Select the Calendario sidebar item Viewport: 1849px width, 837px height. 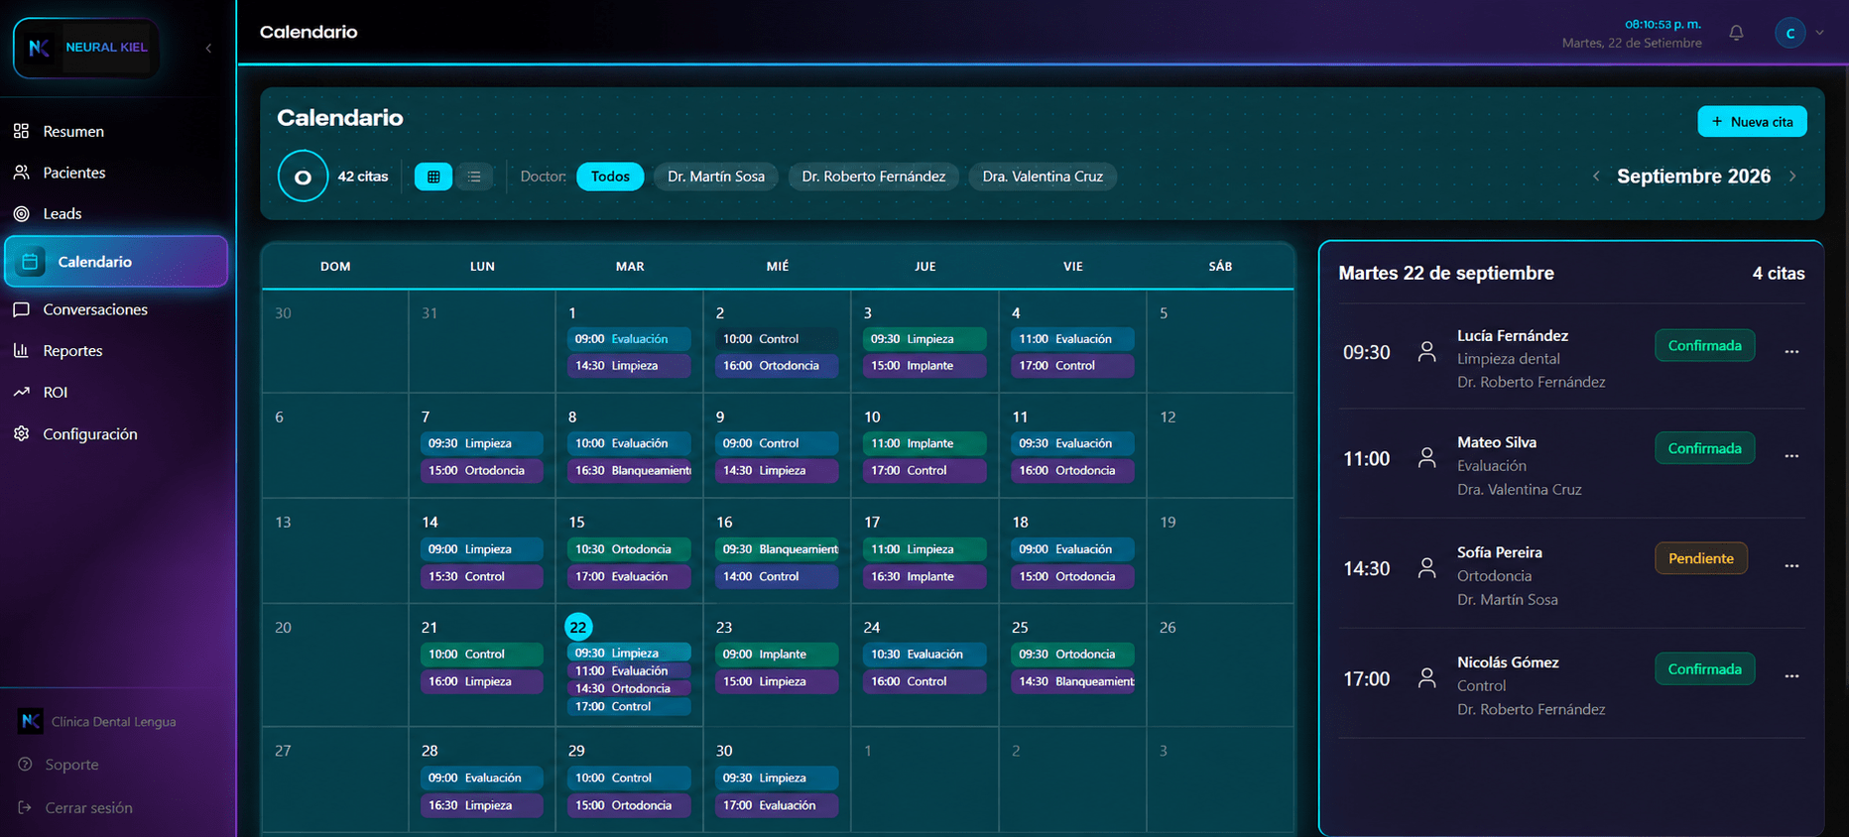click(116, 262)
